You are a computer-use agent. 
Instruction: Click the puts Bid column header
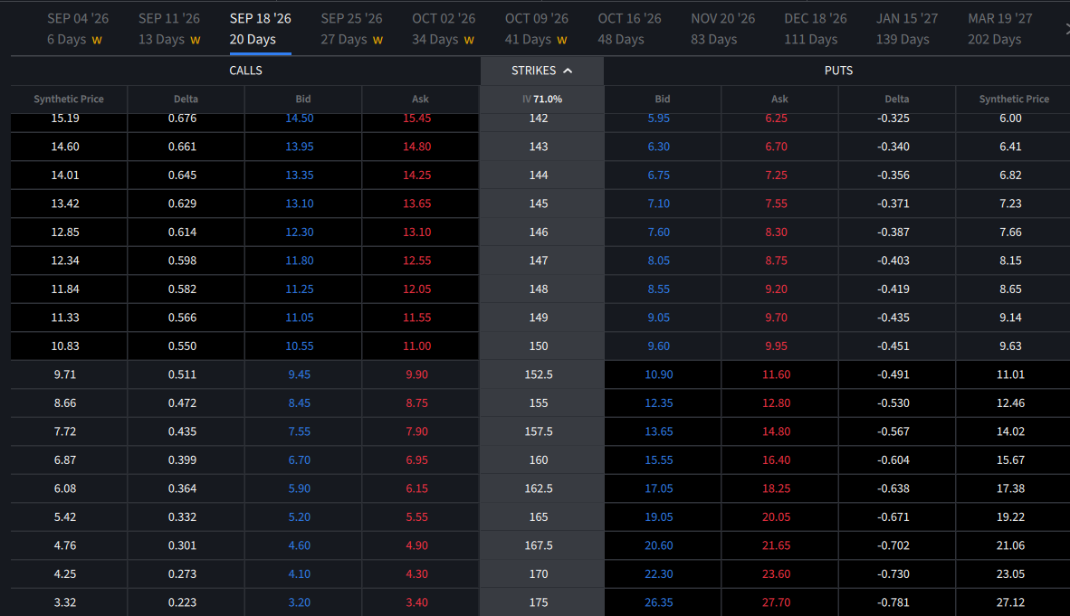coord(663,99)
